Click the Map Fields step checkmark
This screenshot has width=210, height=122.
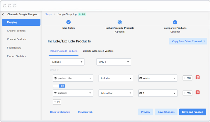[69, 22]
